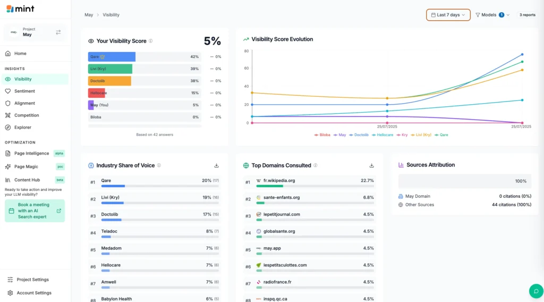Click info icon beside Your Visibility Score
Image resolution: width=544 pixels, height=302 pixels.
(x=151, y=41)
